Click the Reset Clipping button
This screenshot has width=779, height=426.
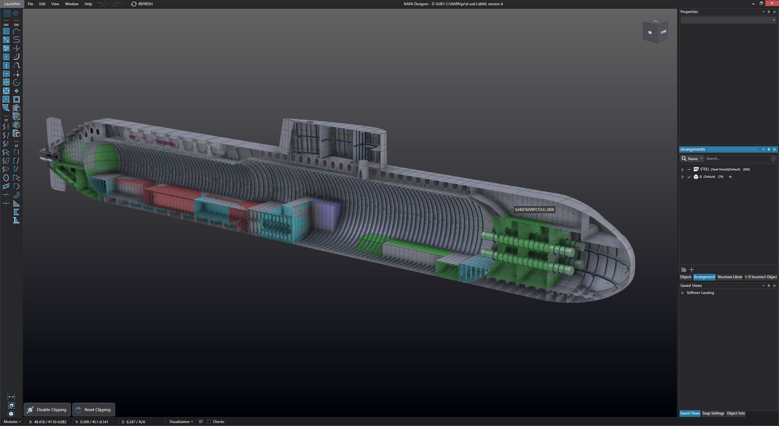tap(94, 410)
